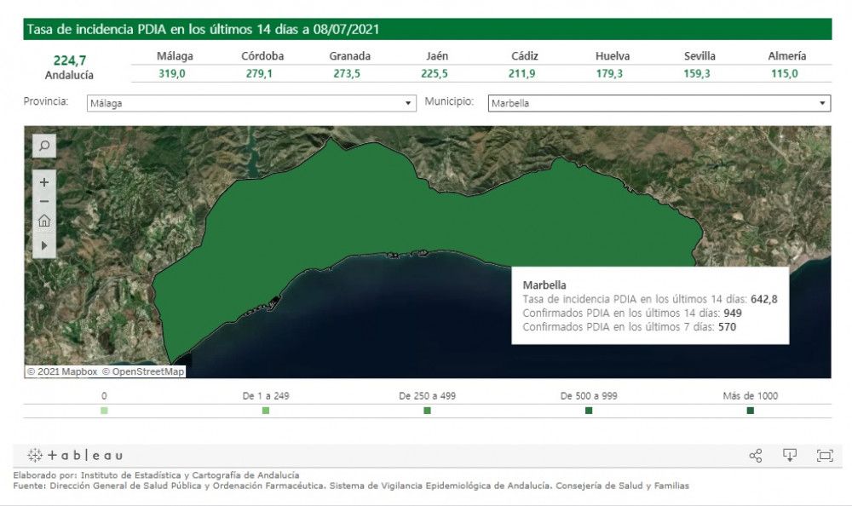852x506 pixels.
Task: Click the Sevilla rate value 159,3
Action: click(697, 73)
